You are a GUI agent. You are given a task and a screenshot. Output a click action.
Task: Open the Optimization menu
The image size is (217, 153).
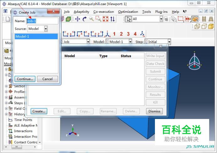(128, 12)
